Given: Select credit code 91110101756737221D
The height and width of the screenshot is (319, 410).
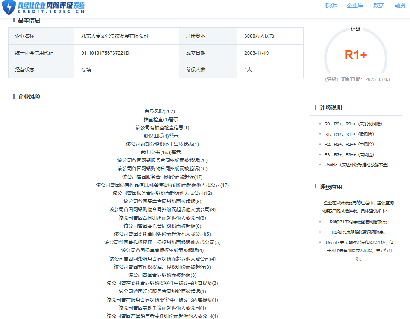Looking at the screenshot, I should coord(105,53).
